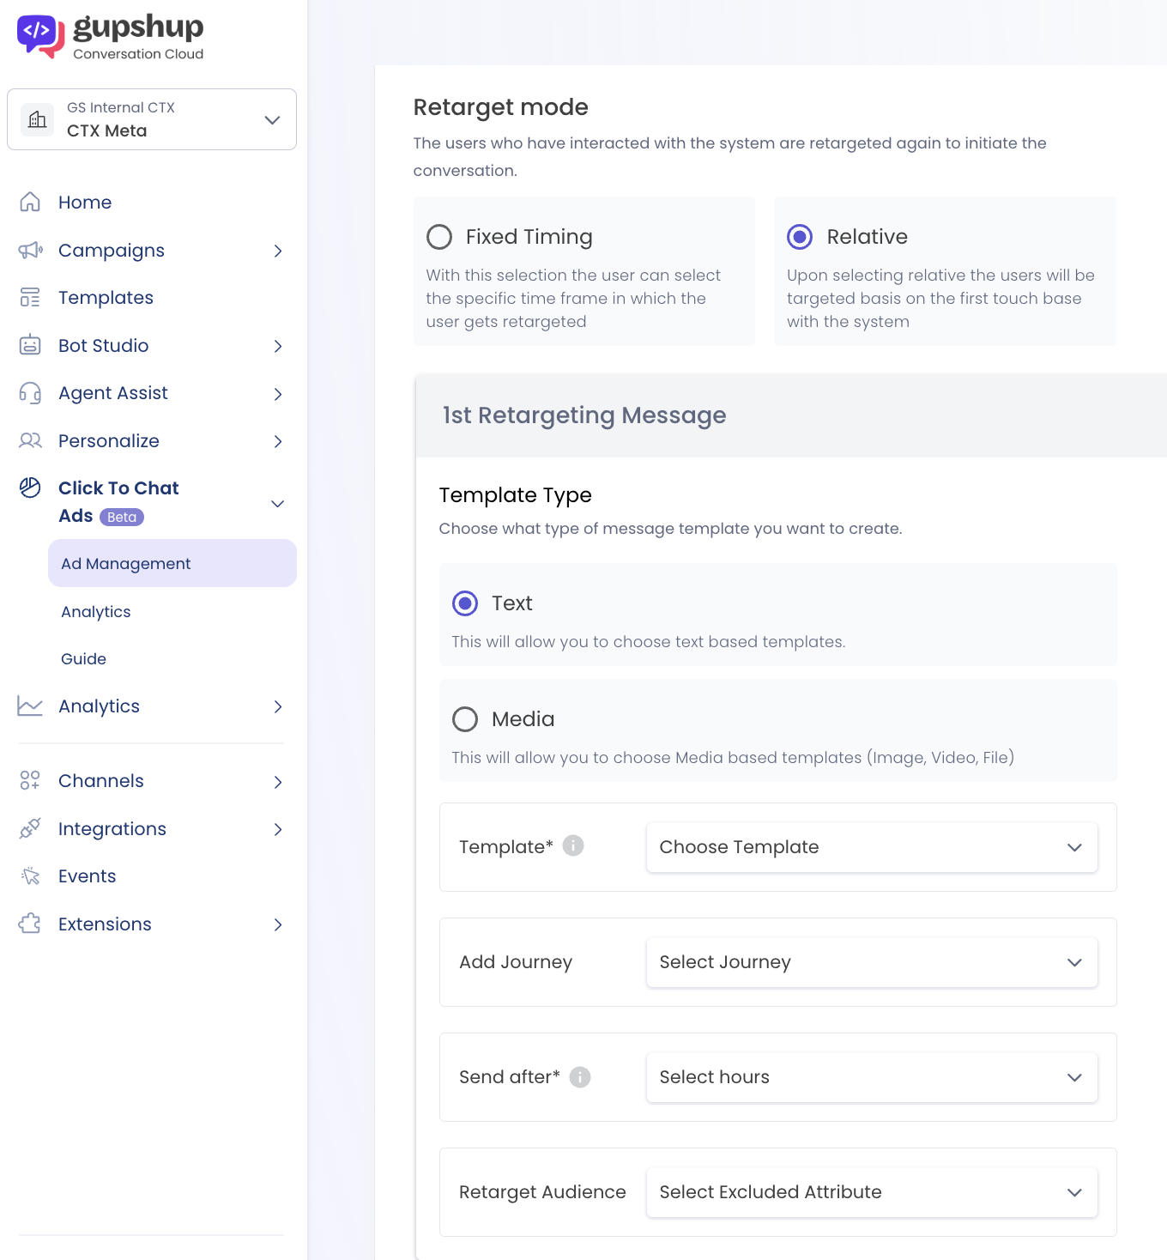Select the Relative retarget mode radio
Viewport: 1167px width, 1260px height.
click(x=800, y=237)
